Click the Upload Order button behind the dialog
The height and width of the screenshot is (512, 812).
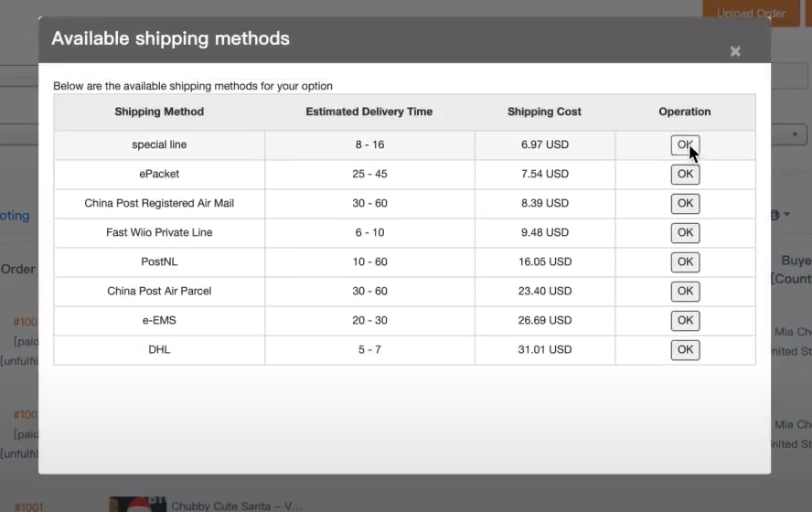[x=751, y=13]
